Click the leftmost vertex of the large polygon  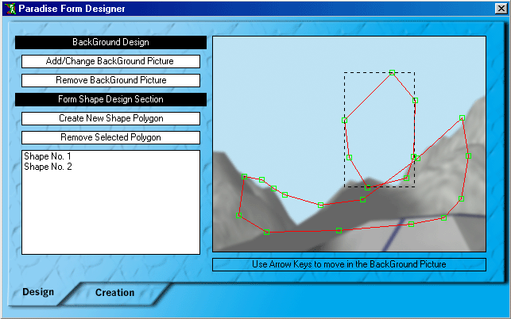click(239, 215)
